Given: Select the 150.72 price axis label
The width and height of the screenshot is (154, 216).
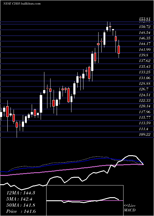Looking at the screenshot, I should (145, 27).
